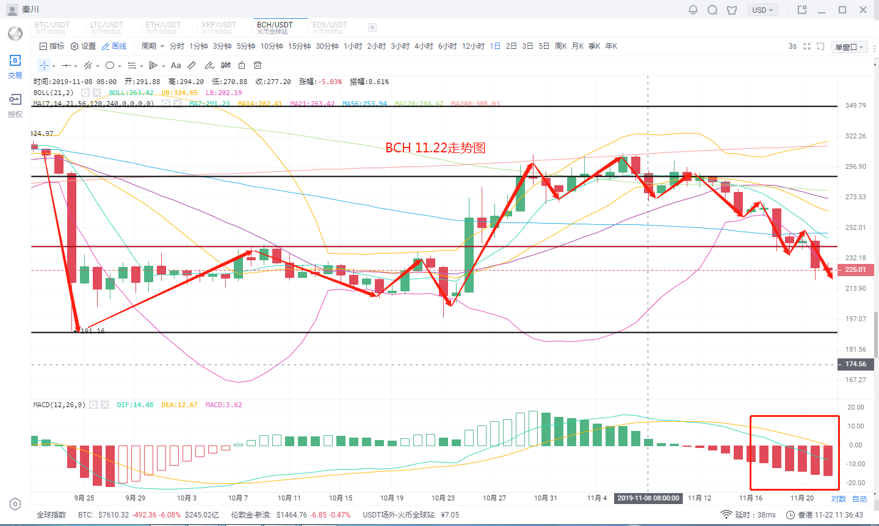Viewport: 879px width, 526px height.
Task: Switch to the EOS/USDT tab
Action: point(330,27)
